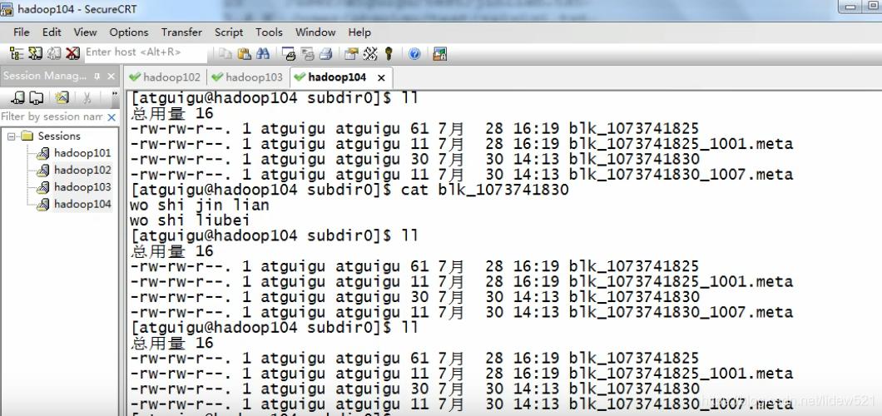Open the Session Manager toolbar icon
This screenshot has height=416, width=882.
coord(17,53)
